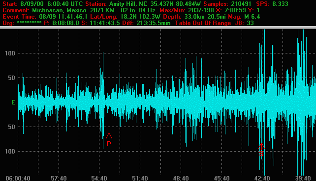
Task: Click the 54:40 time tick label
Action: tap(99, 178)
